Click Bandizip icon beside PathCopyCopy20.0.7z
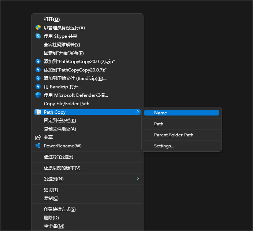Image resolution: width=253 pixels, height=231 pixels. tap(38, 70)
